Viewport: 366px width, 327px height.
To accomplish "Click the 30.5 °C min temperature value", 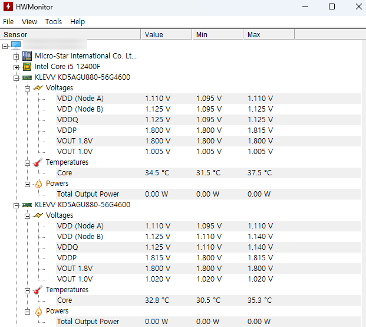I will pyautogui.click(x=208, y=300).
